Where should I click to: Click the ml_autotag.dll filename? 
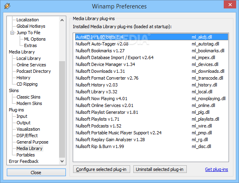[x=205, y=44]
